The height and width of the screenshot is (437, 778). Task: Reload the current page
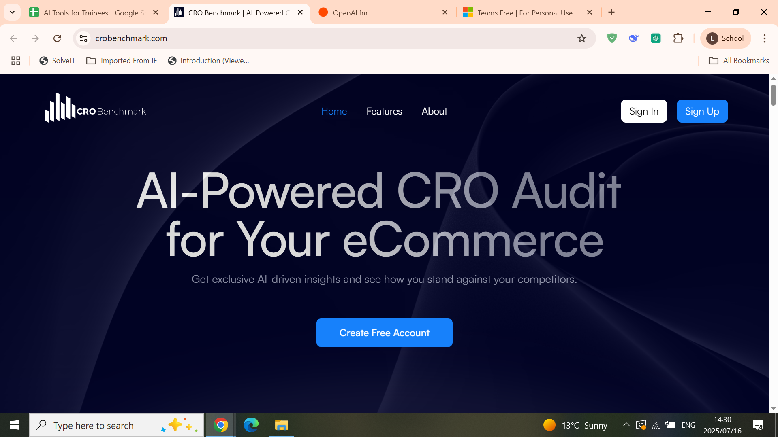(x=57, y=38)
